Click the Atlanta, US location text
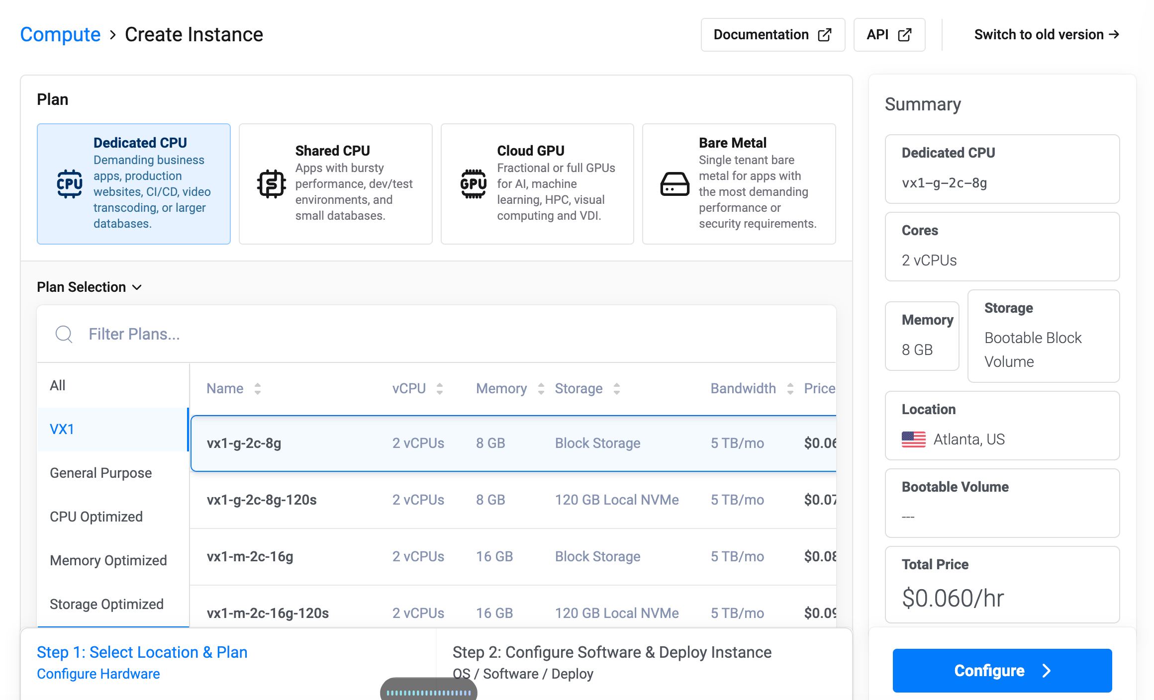1154x700 pixels. coord(969,439)
